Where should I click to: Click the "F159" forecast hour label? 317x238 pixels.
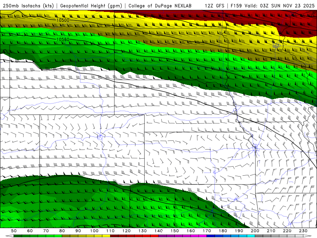(236, 6)
